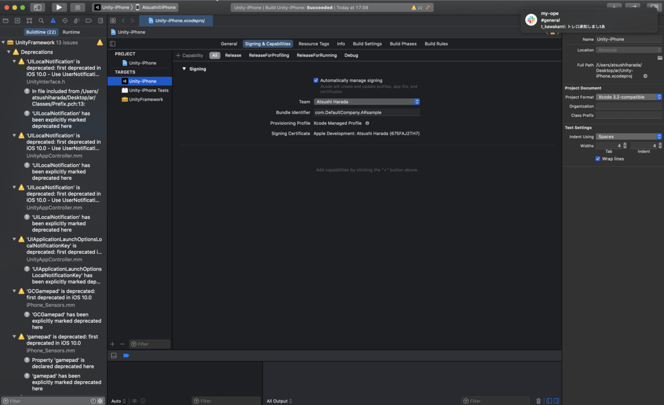Open the Report navigator icon

101,20
